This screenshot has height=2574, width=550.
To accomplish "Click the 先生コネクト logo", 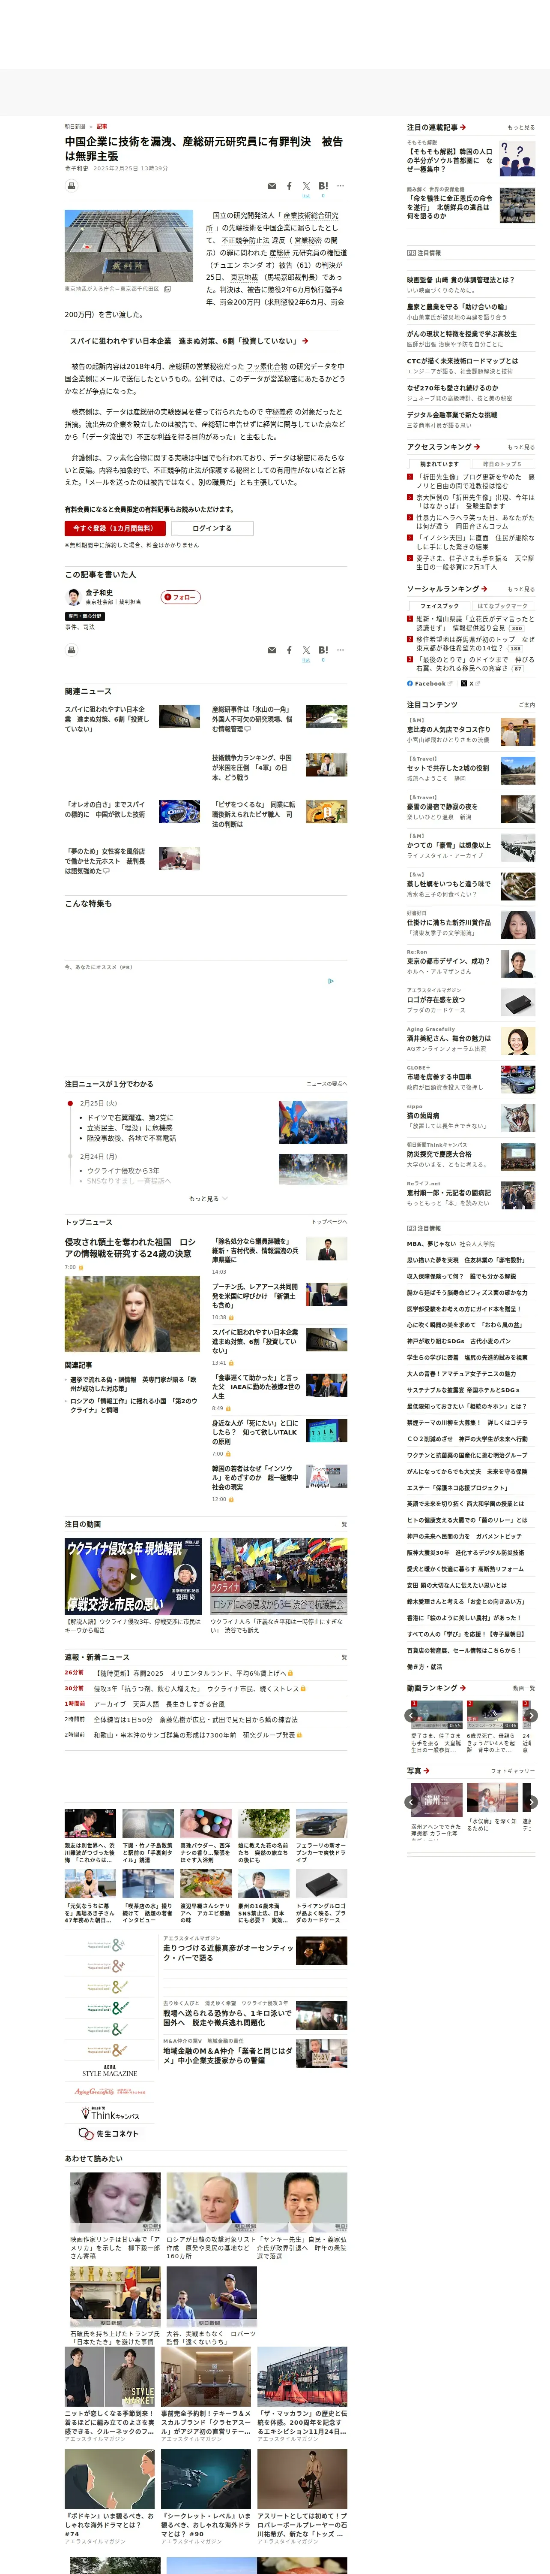I will (x=109, y=2133).
